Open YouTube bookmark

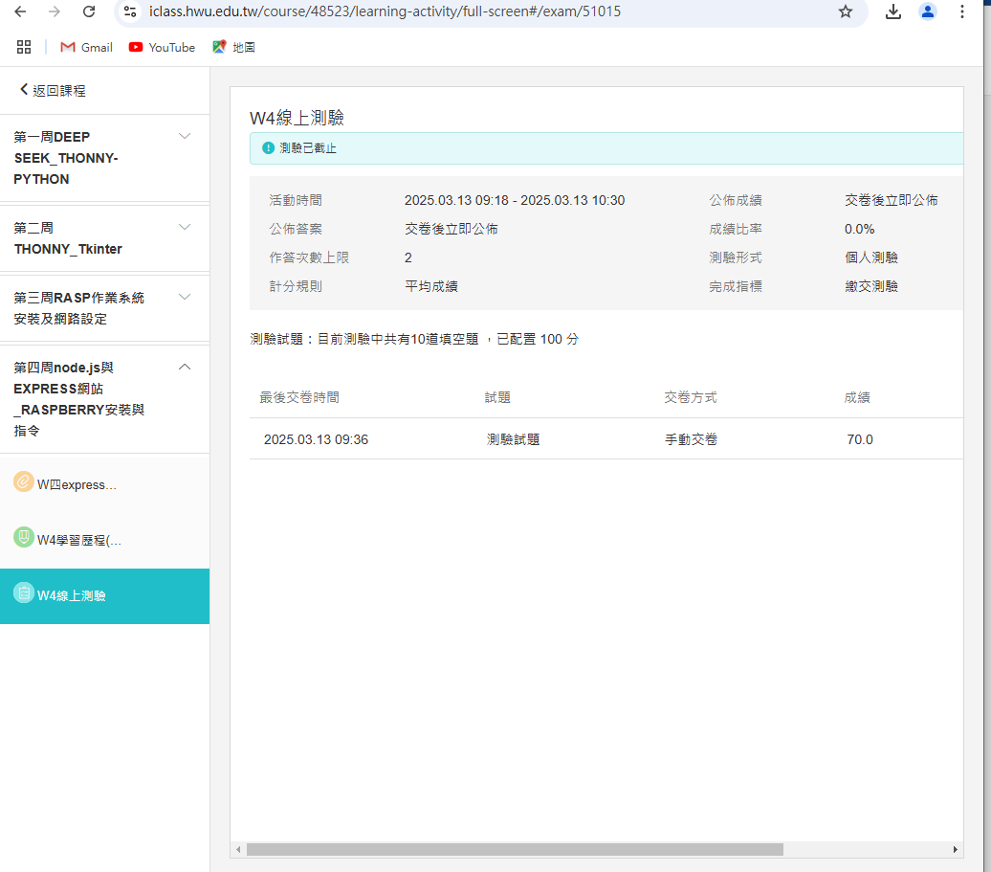(162, 47)
